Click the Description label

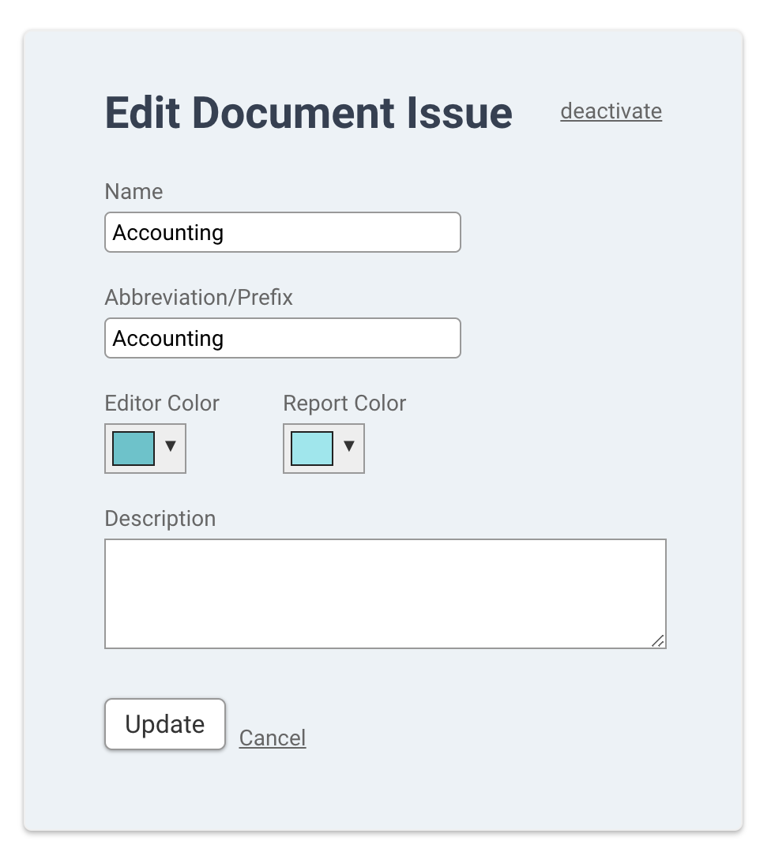[x=160, y=519]
